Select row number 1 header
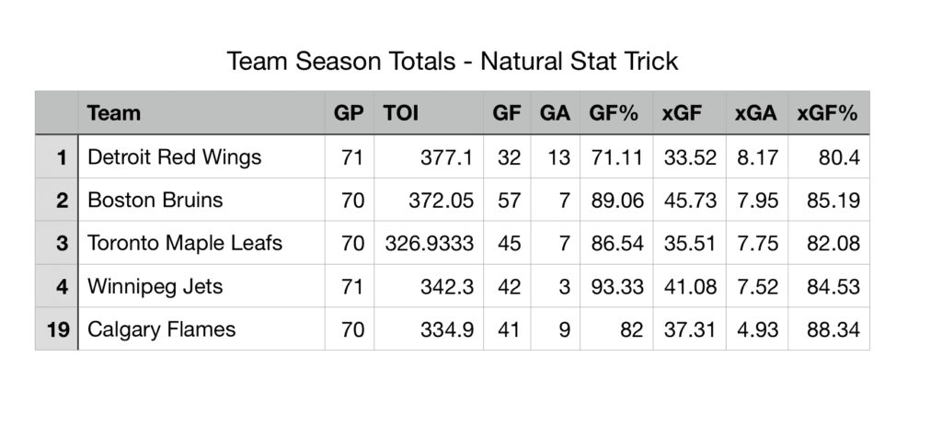 (57, 157)
